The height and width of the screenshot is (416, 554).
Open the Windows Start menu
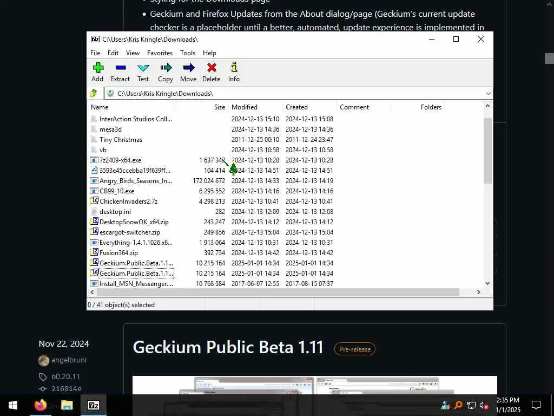13,405
